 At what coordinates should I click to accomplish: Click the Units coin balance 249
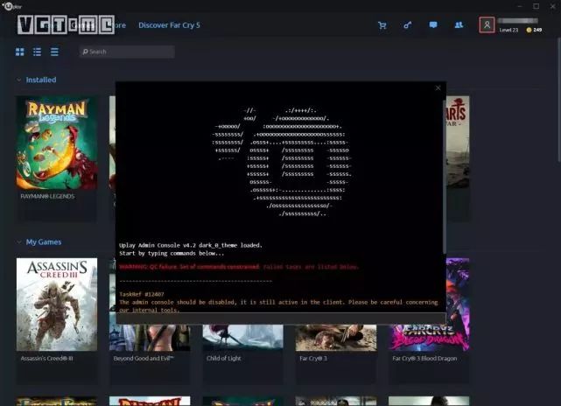coord(534,30)
